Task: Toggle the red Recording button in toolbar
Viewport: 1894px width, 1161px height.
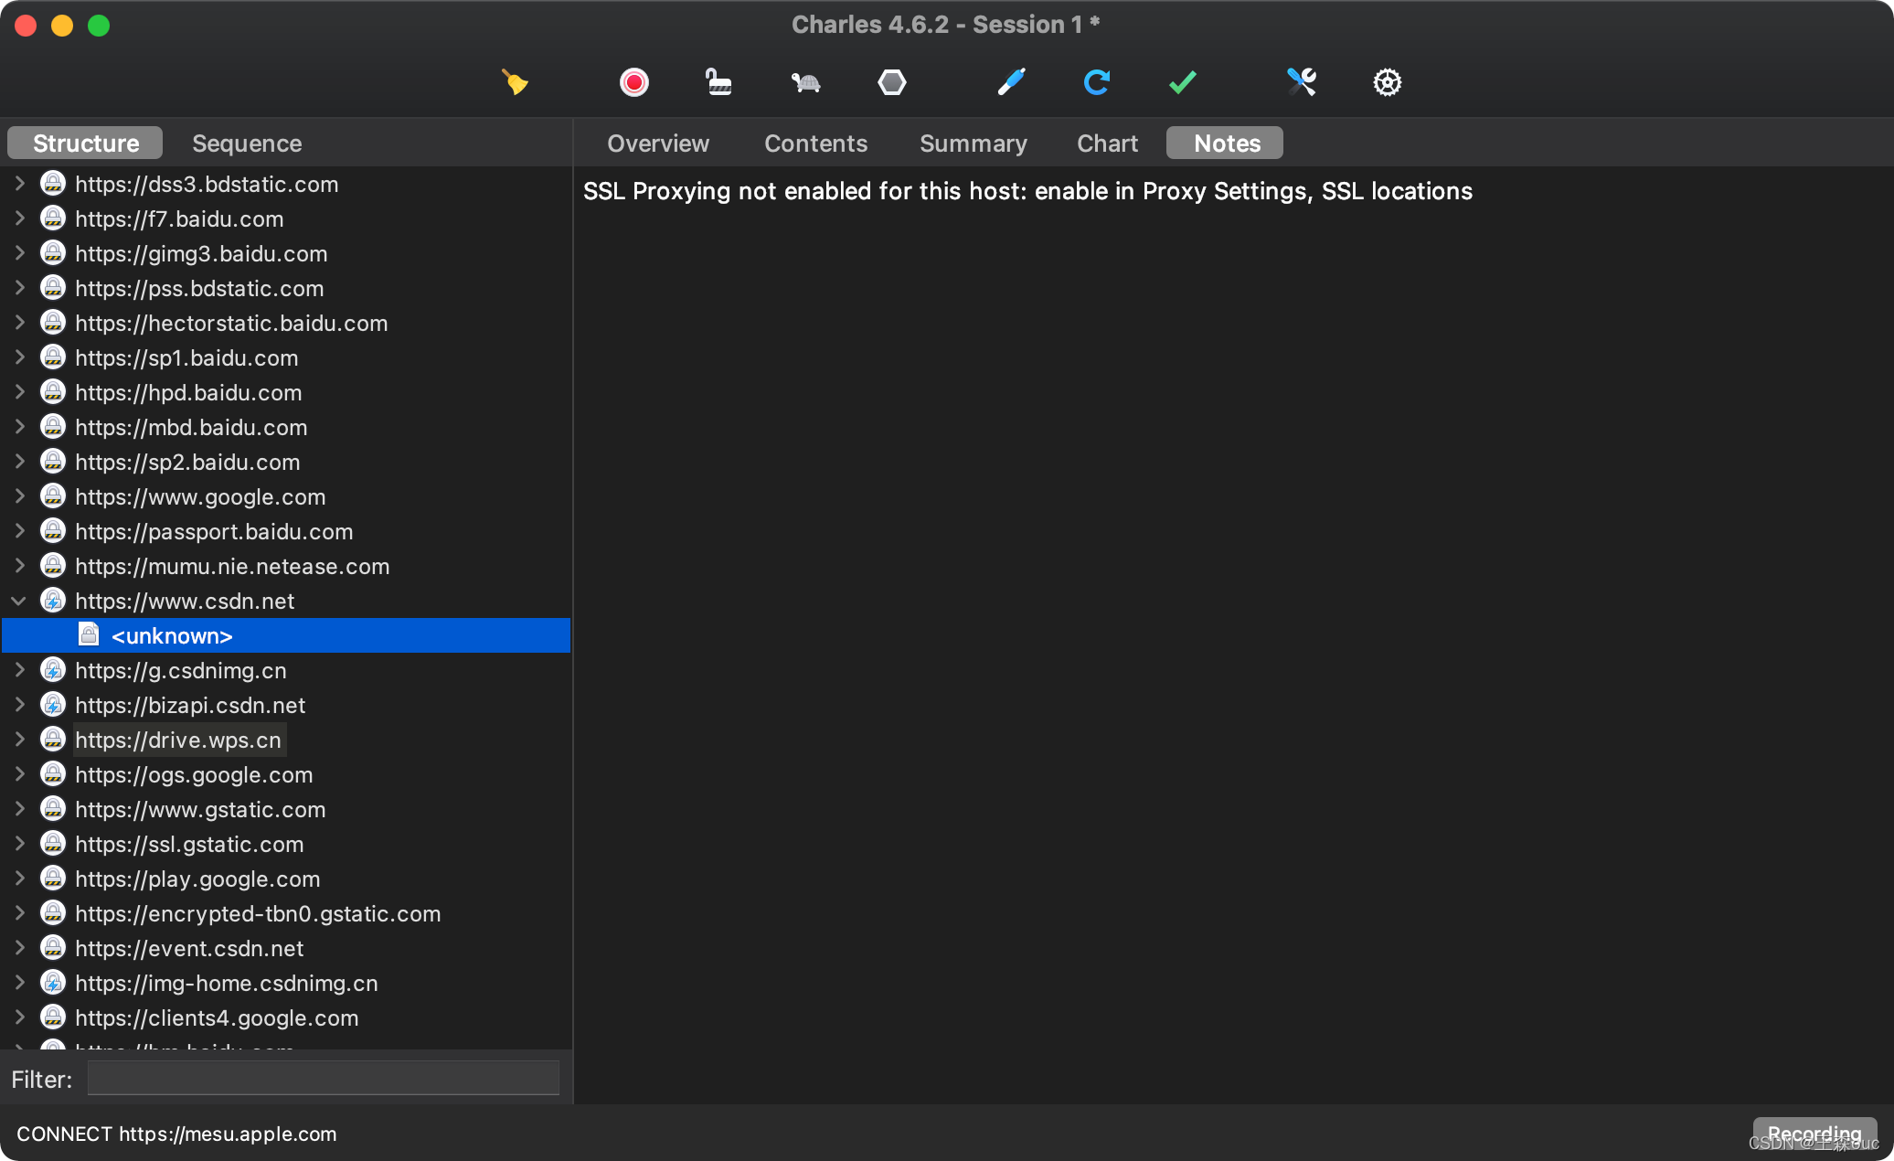Action: click(x=633, y=82)
